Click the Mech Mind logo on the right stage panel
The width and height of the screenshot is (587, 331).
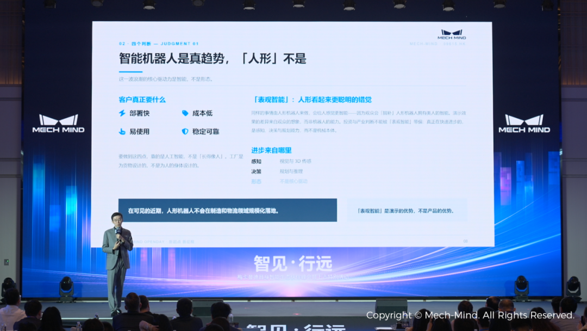click(x=524, y=124)
